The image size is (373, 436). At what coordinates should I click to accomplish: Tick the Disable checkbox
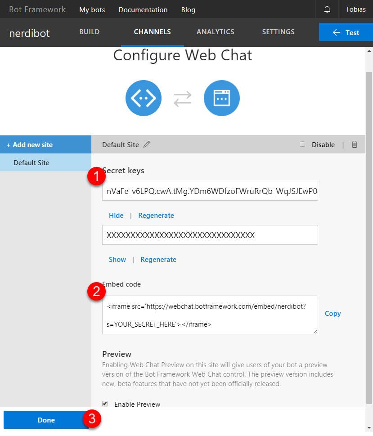(x=302, y=144)
